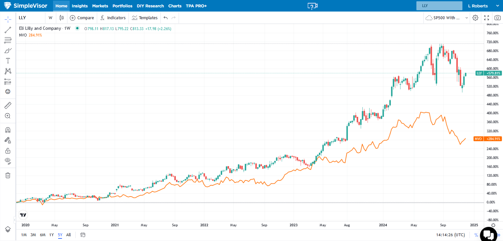Viewport: 503px width, 241px height.
Task: Open the Markets menu
Action: tap(100, 6)
